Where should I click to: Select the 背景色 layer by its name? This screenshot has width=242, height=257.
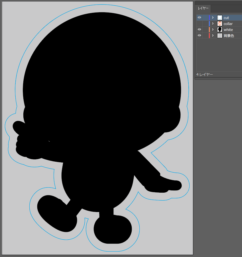point(229,36)
